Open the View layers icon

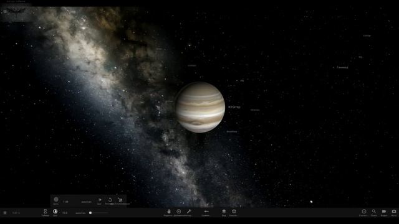tap(224, 212)
